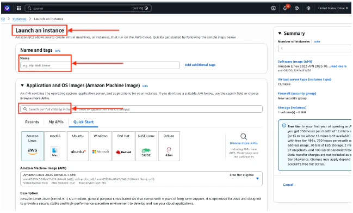Image resolution: width=353 pixels, height=213 pixels.
Task: Open the settings gear icon
Action: pos(308,8)
